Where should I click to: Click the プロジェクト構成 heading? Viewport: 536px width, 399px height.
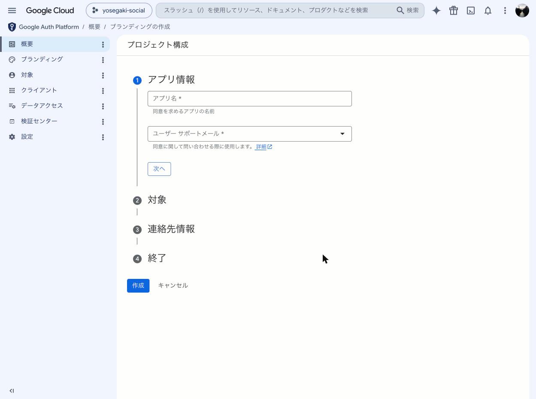click(x=158, y=45)
